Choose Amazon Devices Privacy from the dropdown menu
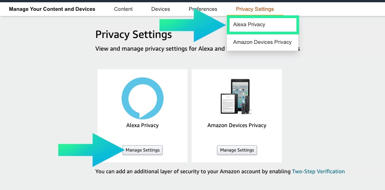The image size is (385, 190). 262,42
